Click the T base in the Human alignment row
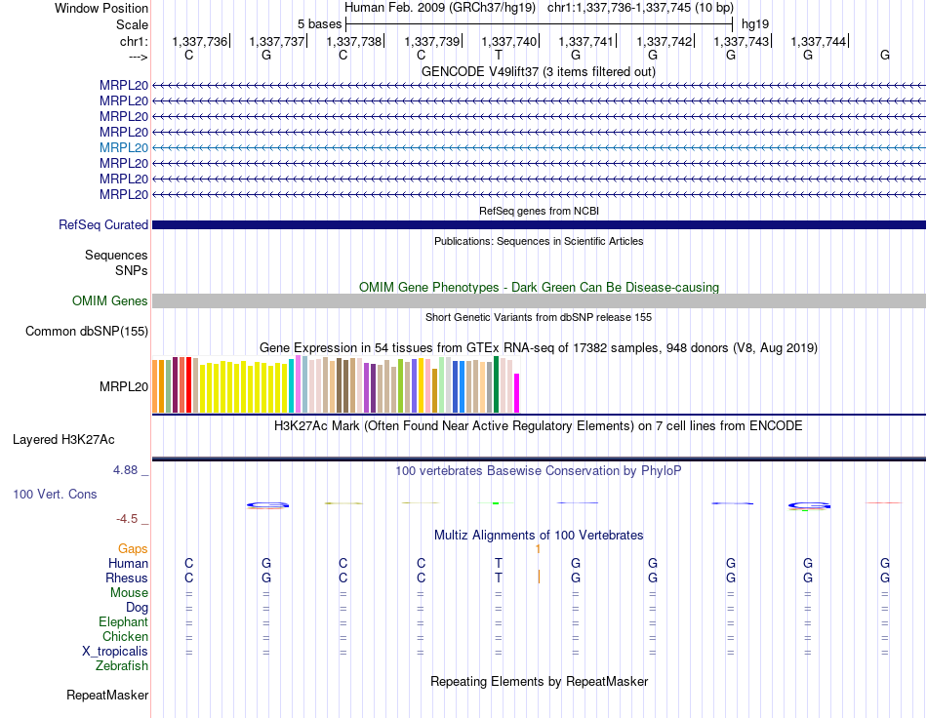 click(499, 563)
